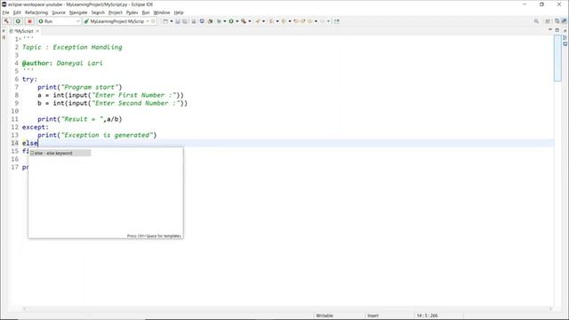The image size is (569, 320).
Task: Expand the External Tools dropdown arrow
Action: (250, 21)
